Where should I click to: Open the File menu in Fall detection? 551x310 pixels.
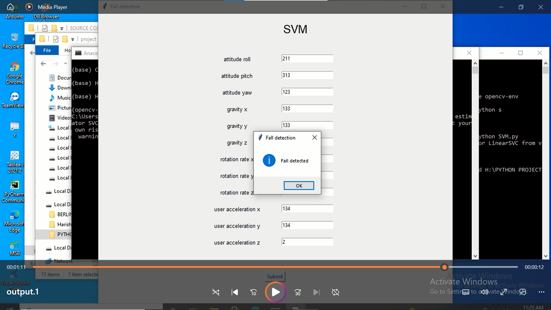[47, 50]
